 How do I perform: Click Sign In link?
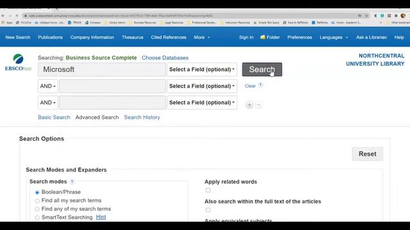(x=246, y=37)
